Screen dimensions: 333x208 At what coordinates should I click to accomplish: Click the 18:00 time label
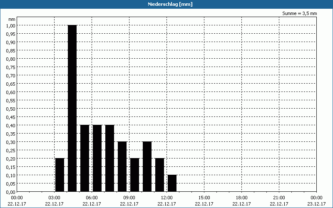[242, 198]
